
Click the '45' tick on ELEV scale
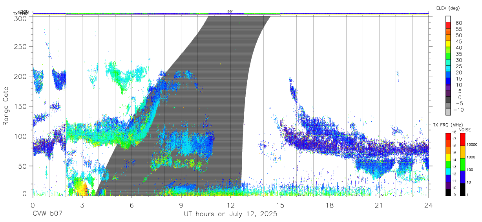[x=459, y=42]
